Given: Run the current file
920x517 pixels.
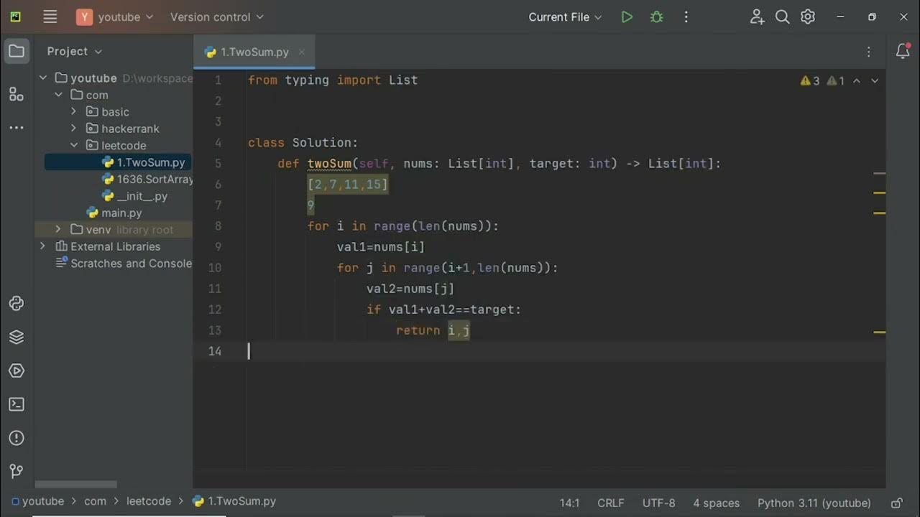Looking at the screenshot, I should click(x=627, y=17).
